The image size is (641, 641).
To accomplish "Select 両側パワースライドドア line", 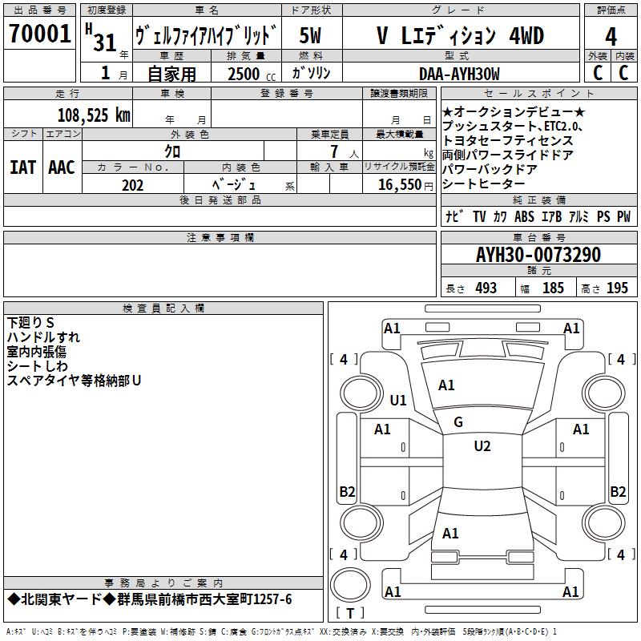I will tap(508, 155).
